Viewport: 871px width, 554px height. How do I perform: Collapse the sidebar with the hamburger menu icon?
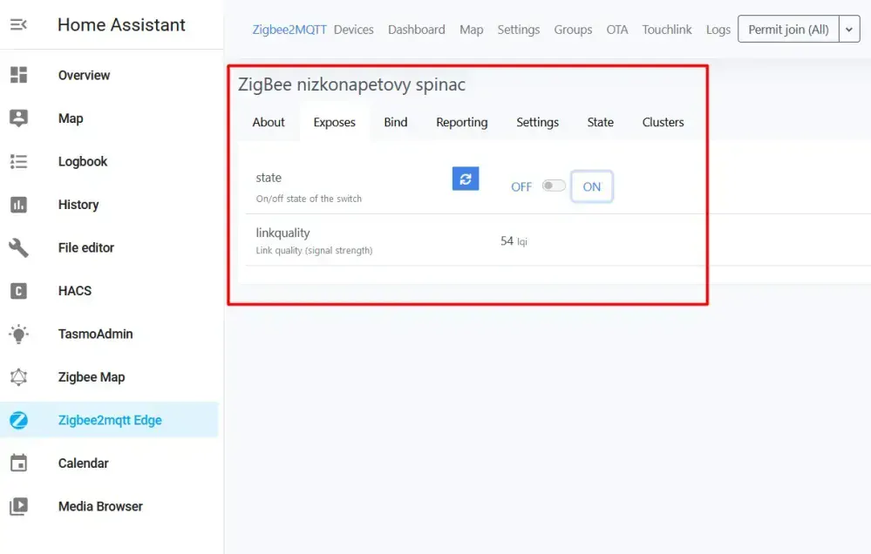[18, 24]
